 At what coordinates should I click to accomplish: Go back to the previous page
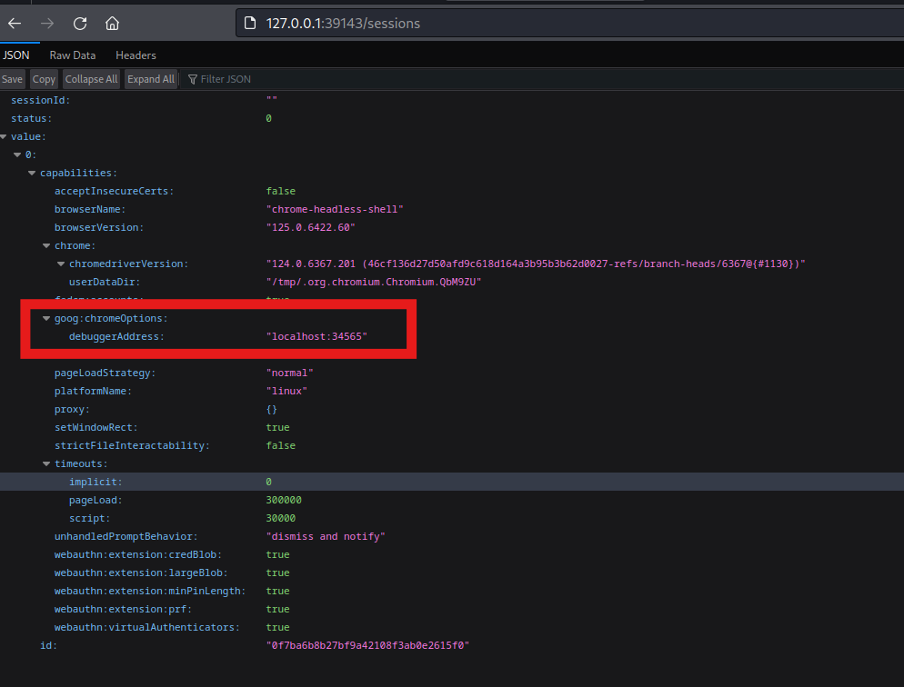pos(15,23)
